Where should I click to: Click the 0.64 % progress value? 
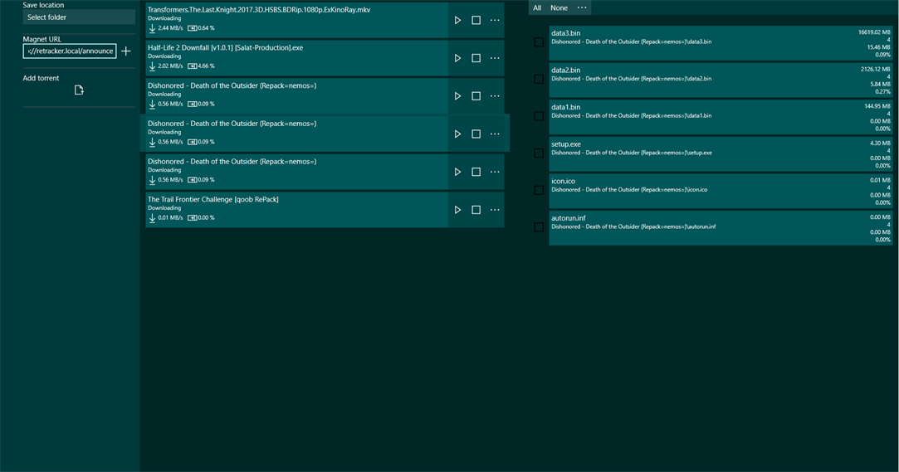pos(206,28)
